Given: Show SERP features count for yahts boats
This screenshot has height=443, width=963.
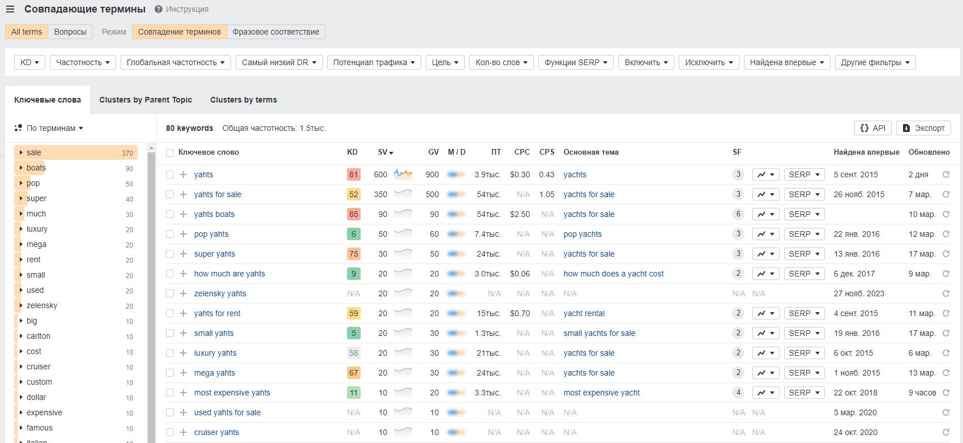Looking at the screenshot, I should pos(738,214).
